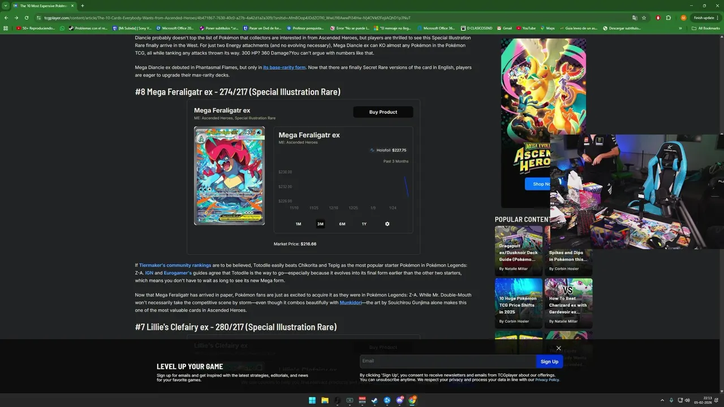Select the 3M chart range
724x407 pixels.
click(320, 224)
